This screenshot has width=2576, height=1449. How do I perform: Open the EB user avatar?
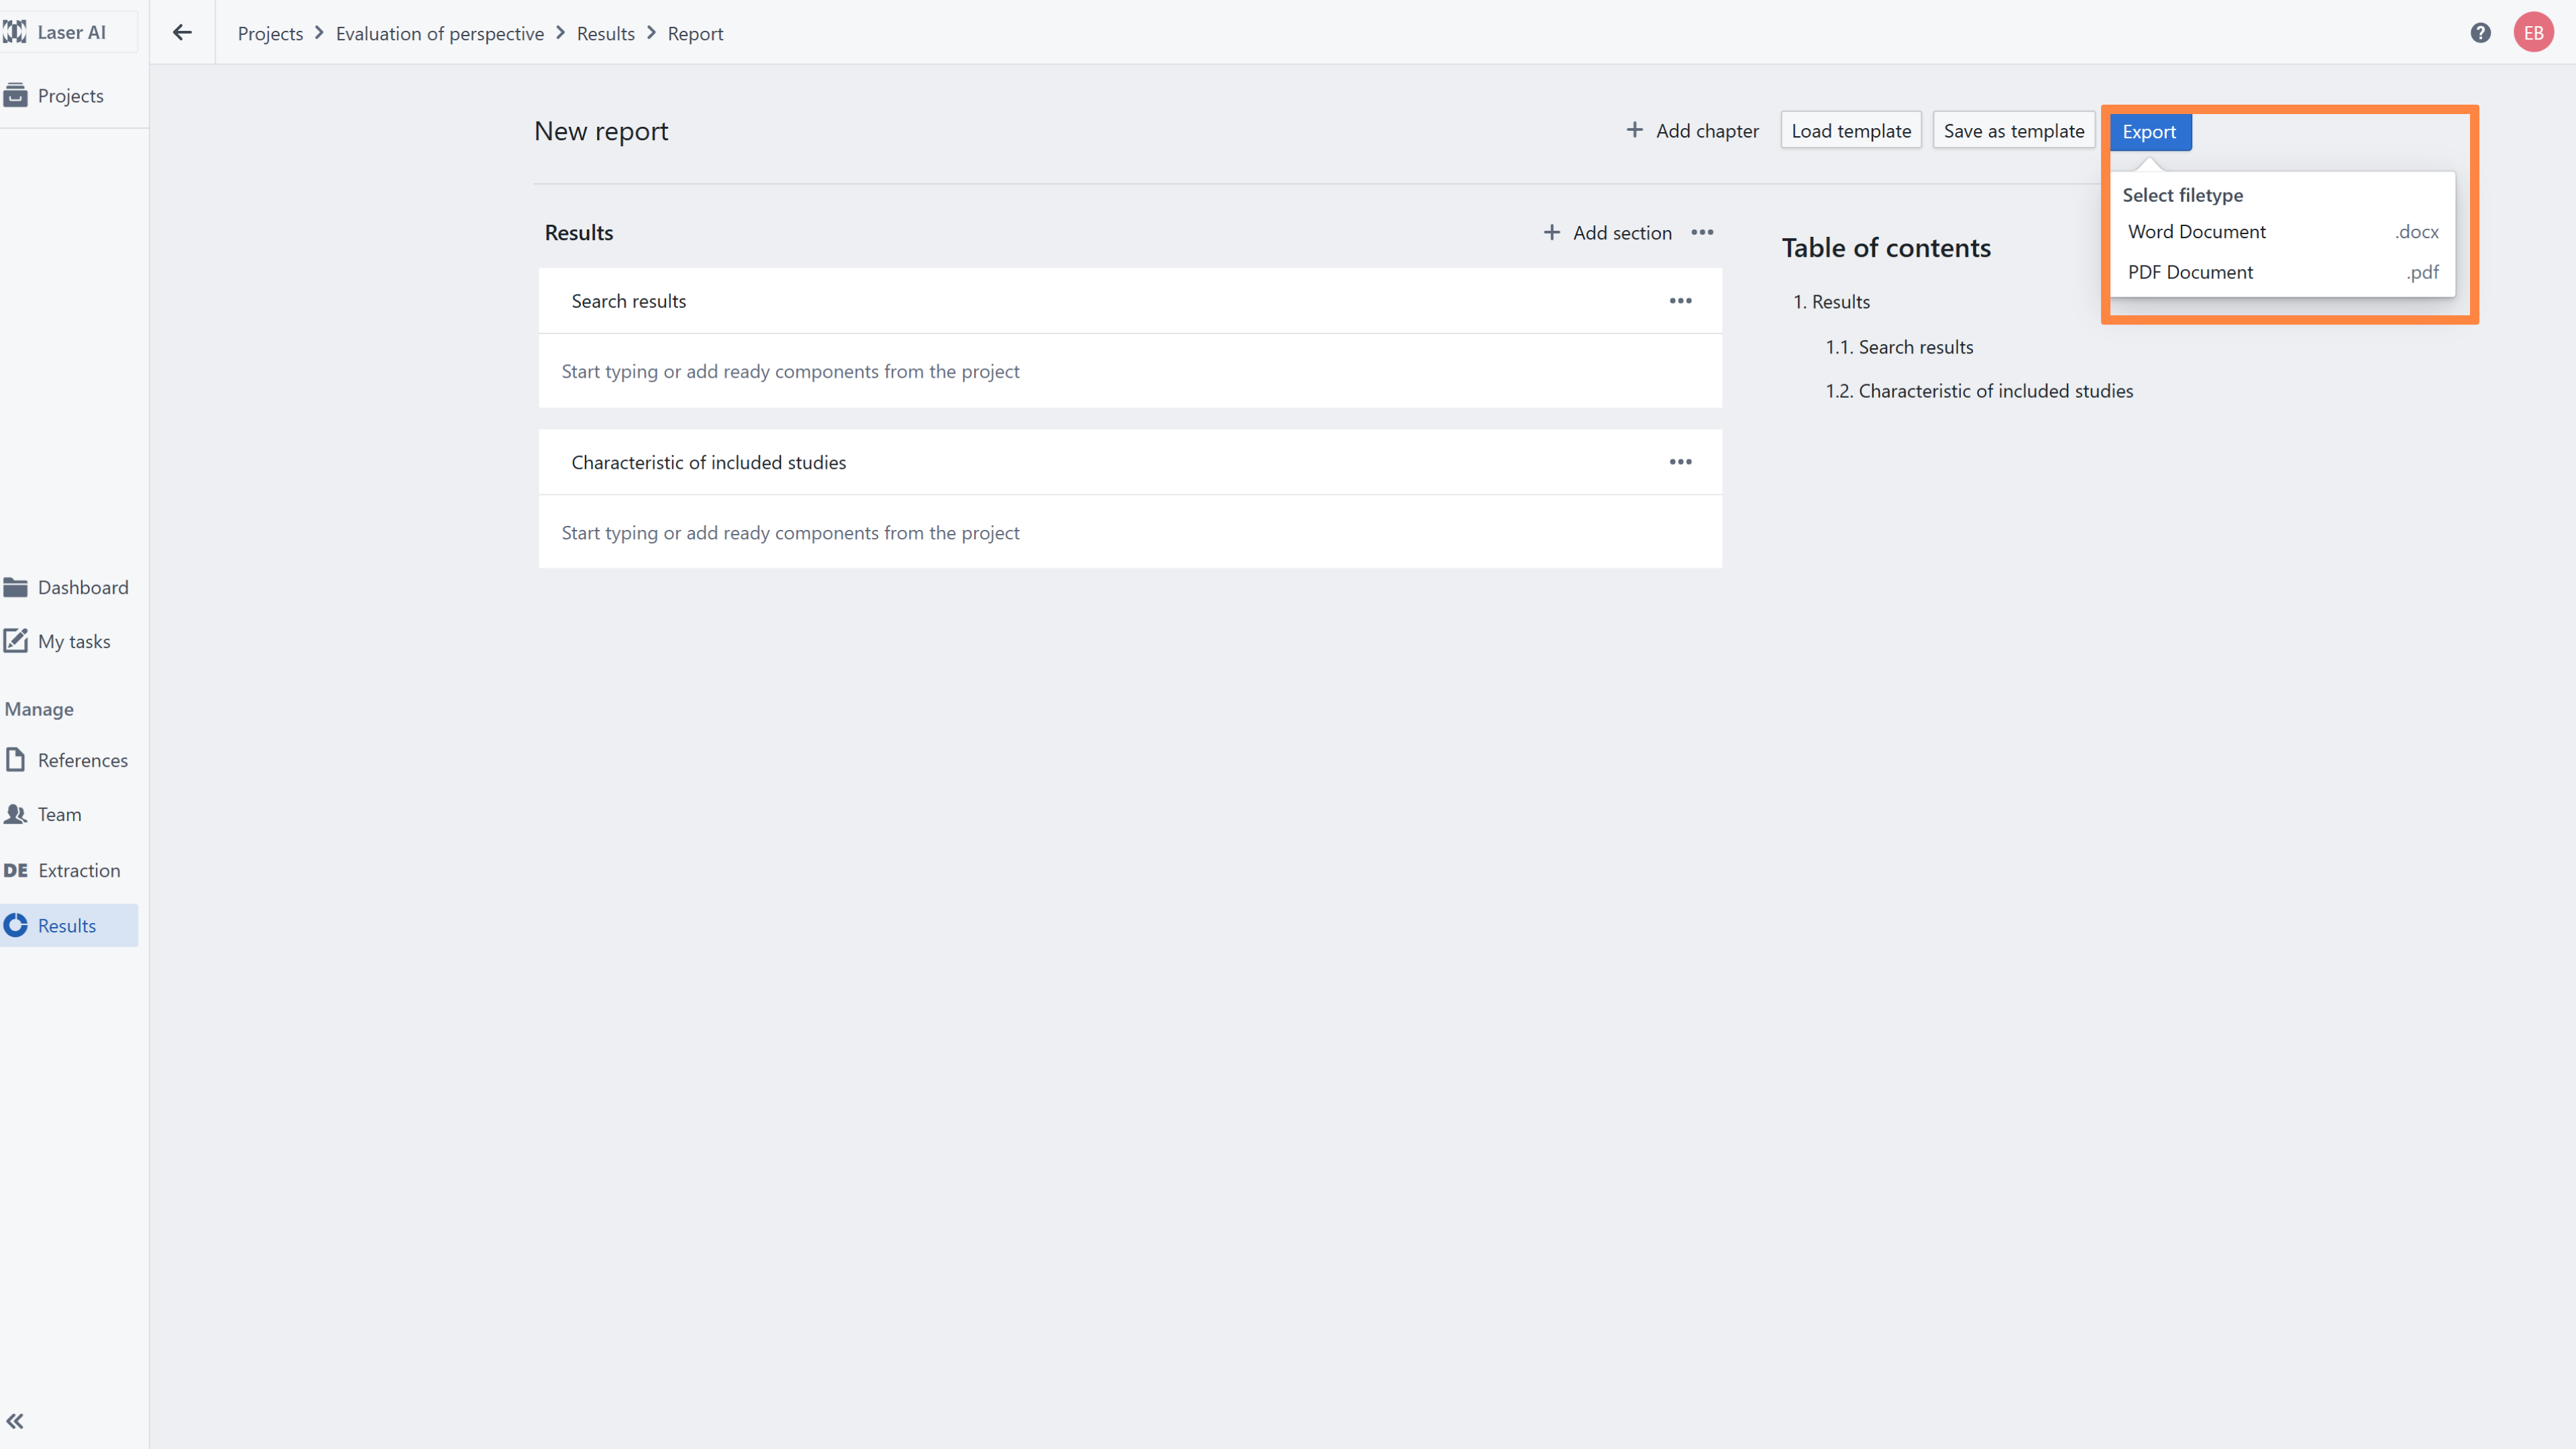click(2533, 33)
